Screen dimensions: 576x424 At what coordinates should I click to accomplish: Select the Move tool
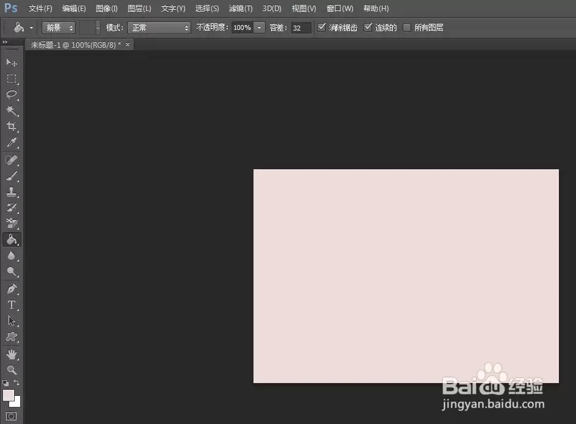(12, 63)
